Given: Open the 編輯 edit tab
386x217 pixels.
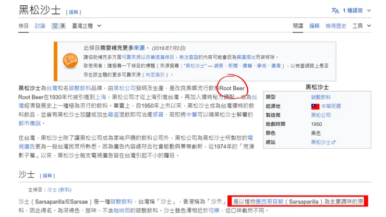Looking at the screenshot, I should tap(315, 26).
